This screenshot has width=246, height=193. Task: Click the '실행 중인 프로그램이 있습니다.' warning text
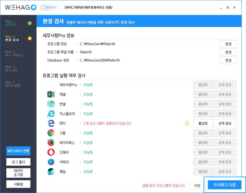[164, 186]
